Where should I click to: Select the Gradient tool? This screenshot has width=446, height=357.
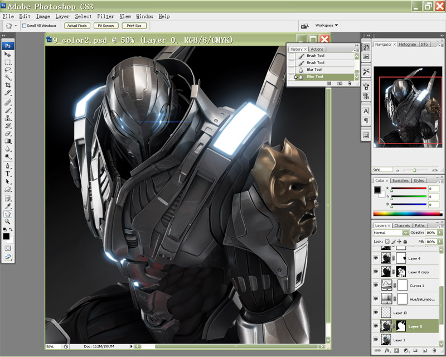click(x=8, y=141)
